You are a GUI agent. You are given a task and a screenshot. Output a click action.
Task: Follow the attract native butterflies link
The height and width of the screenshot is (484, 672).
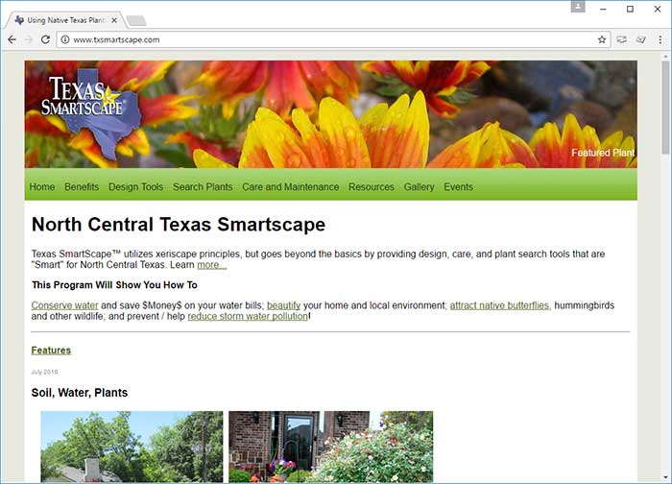pos(500,305)
